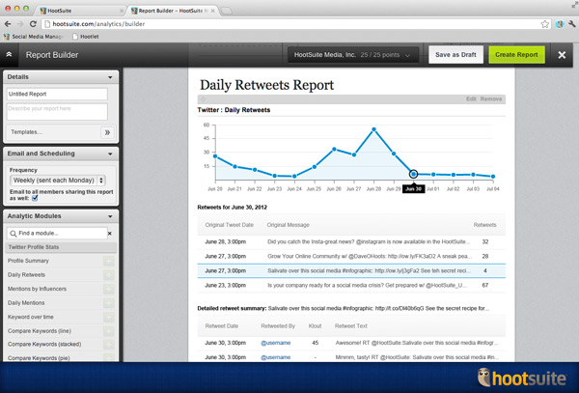Add Compare Keywords (stacked) module plus icon
Screen dimensions: 579x393
coord(108,345)
